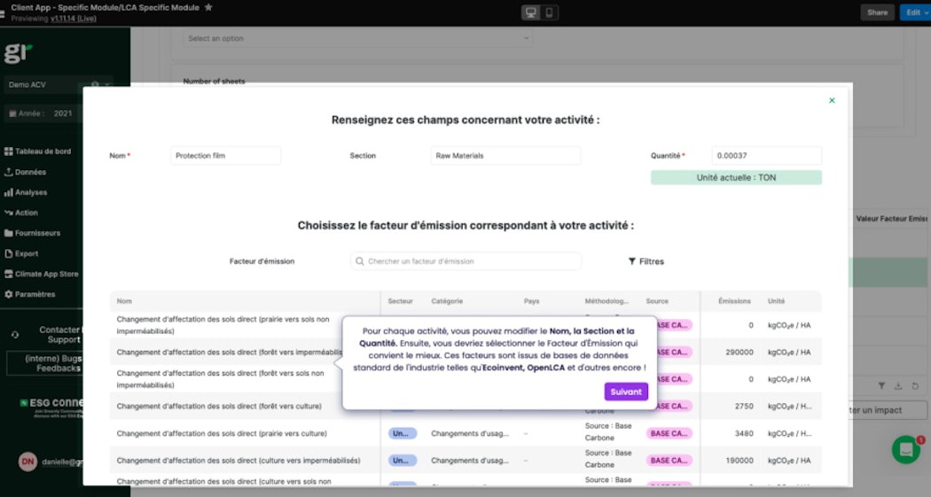Image resolution: width=931 pixels, height=497 pixels.
Task: Click the (interne) Bugs Feedbacks button
Action: (x=44, y=363)
